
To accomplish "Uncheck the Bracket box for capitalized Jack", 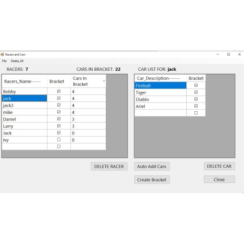I will (x=59, y=133).
